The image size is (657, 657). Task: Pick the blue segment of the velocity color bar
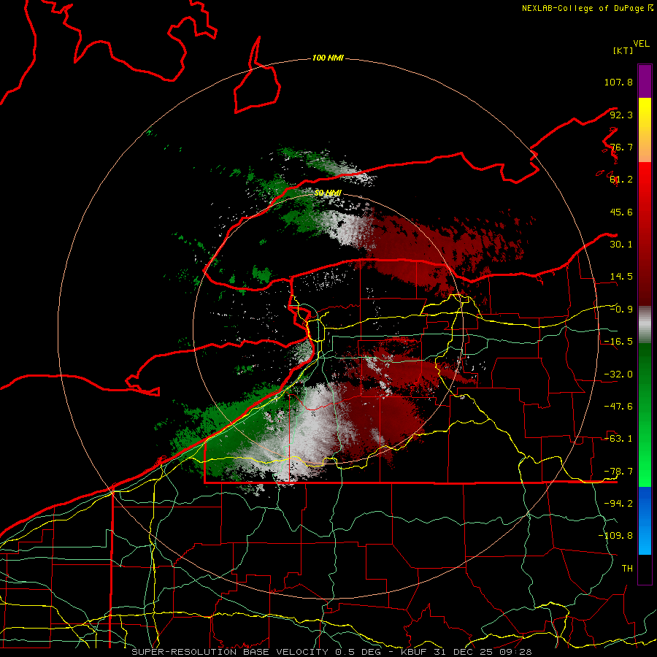tap(645, 520)
